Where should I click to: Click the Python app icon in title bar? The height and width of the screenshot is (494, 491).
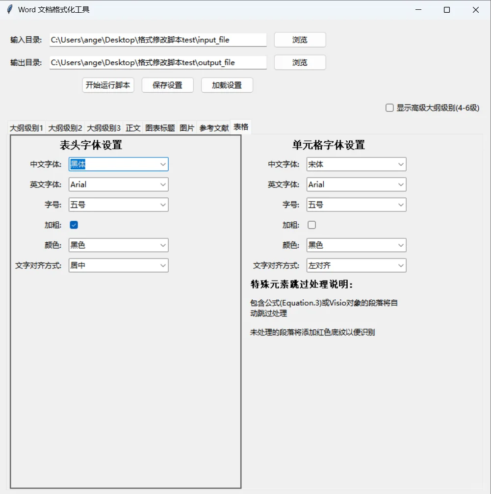pyautogui.click(x=8, y=9)
